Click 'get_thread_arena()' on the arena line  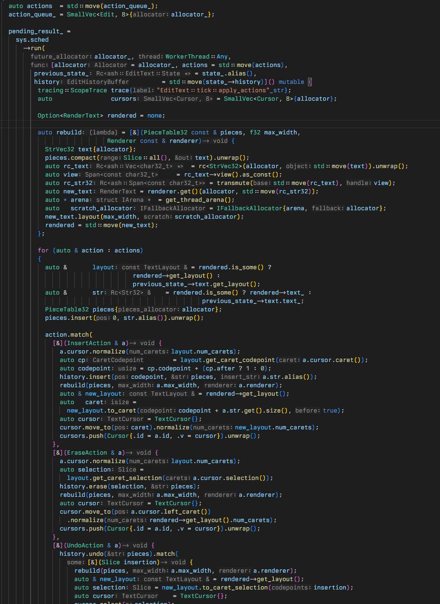198,200
